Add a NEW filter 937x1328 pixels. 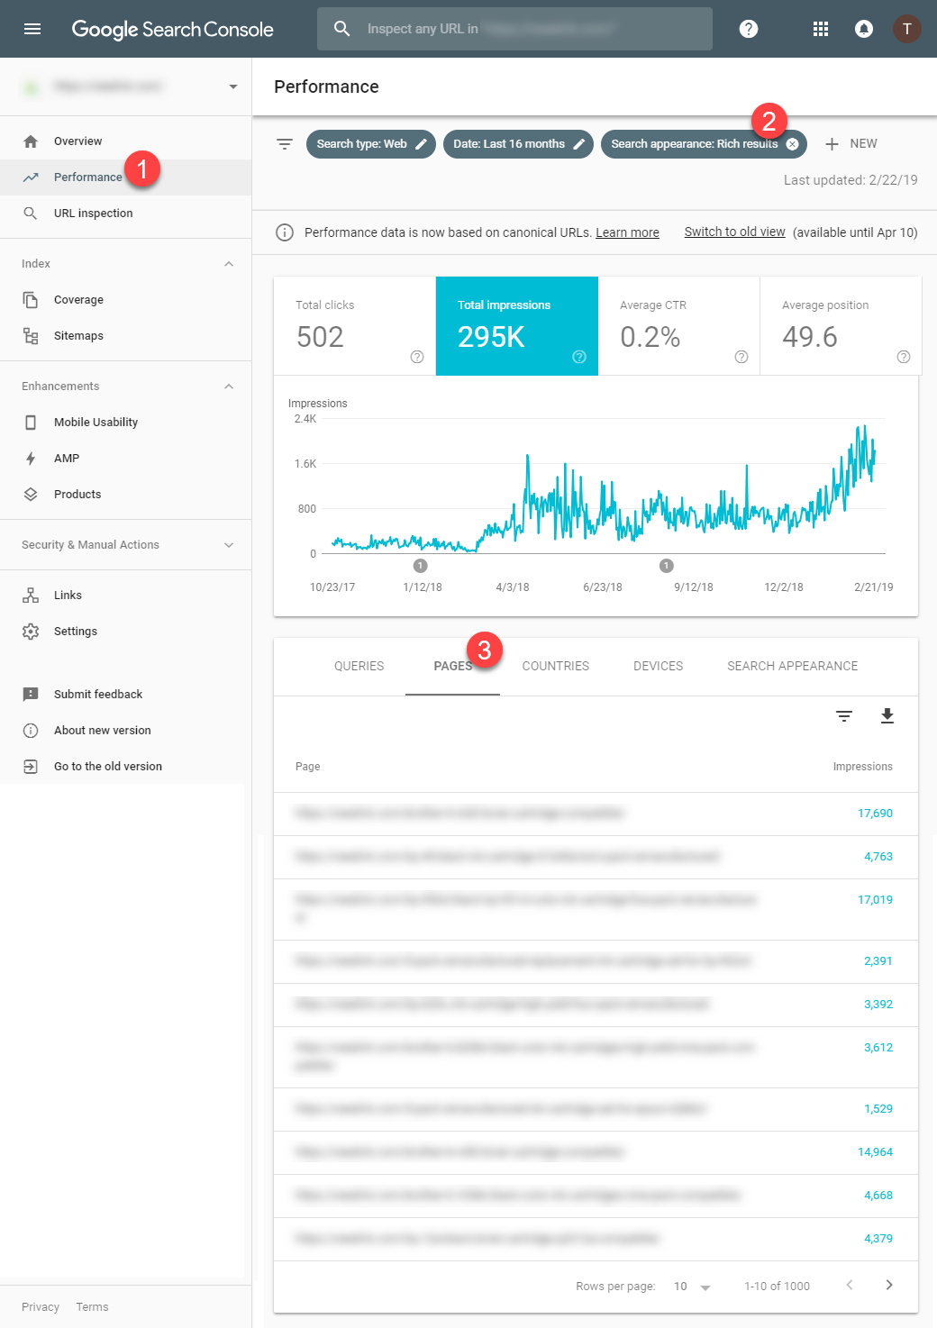click(x=851, y=144)
